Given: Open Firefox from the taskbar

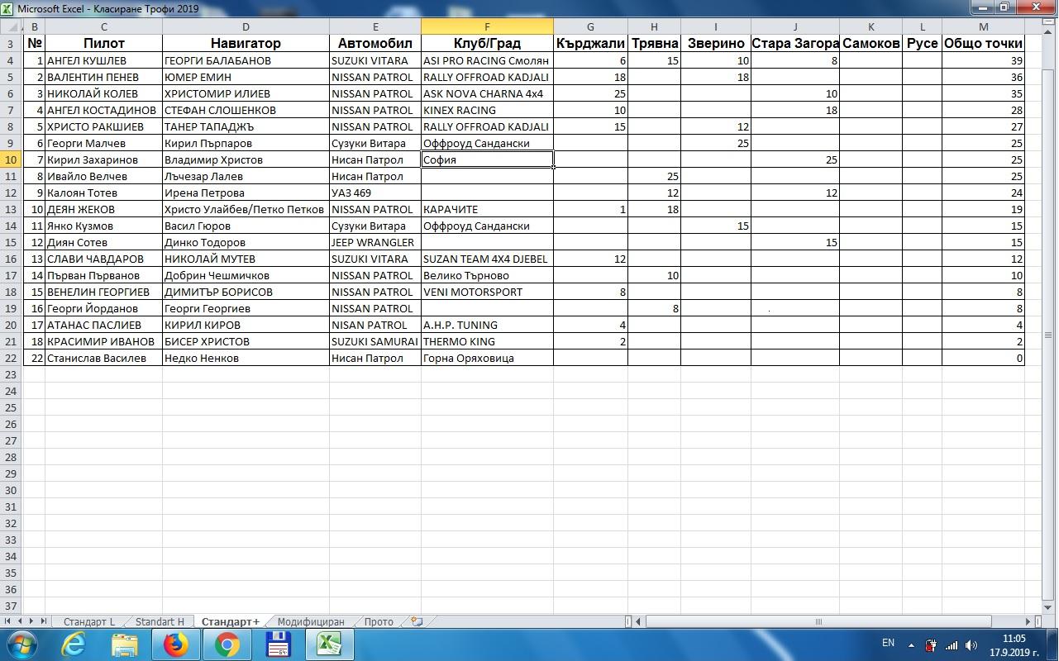Looking at the screenshot, I should [175, 644].
